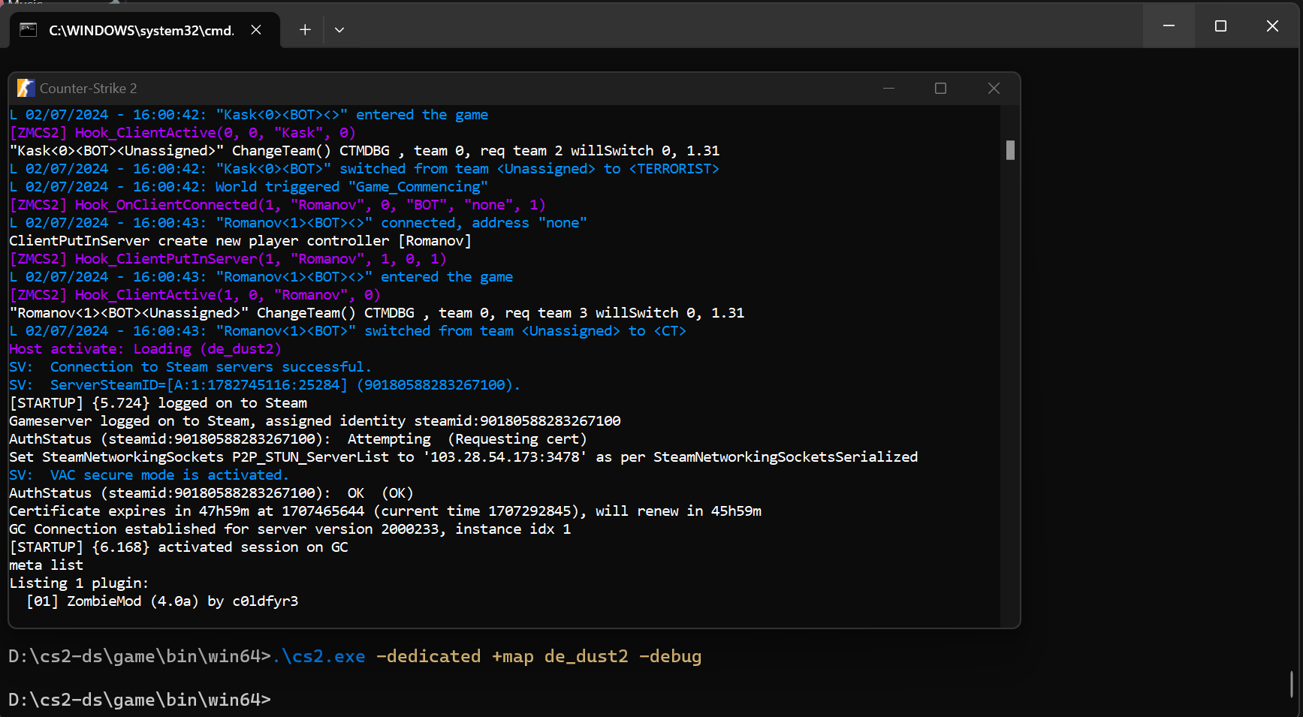Click the 'Hook_ClientActive' Kask line
Screen dimensions: 1303x717
[x=182, y=133]
